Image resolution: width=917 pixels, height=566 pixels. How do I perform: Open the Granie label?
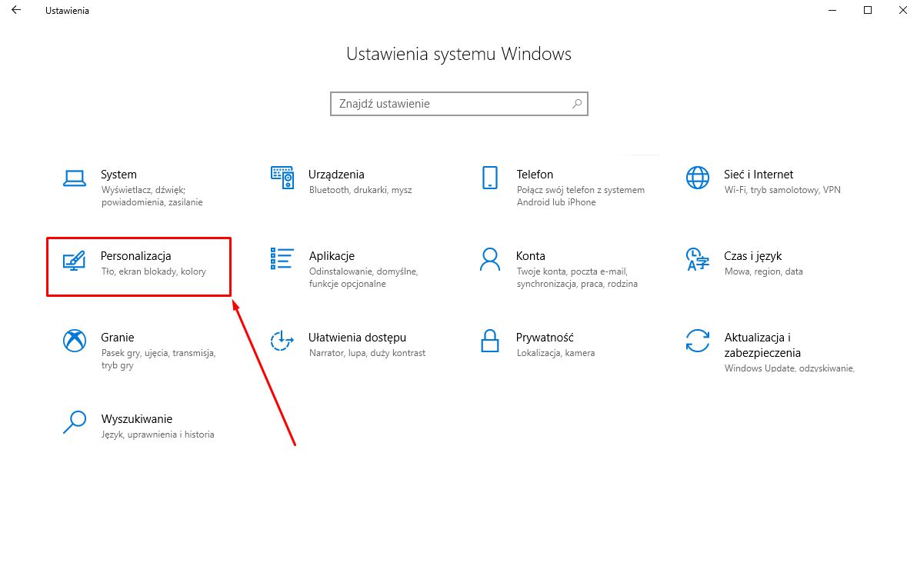tap(118, 338)
